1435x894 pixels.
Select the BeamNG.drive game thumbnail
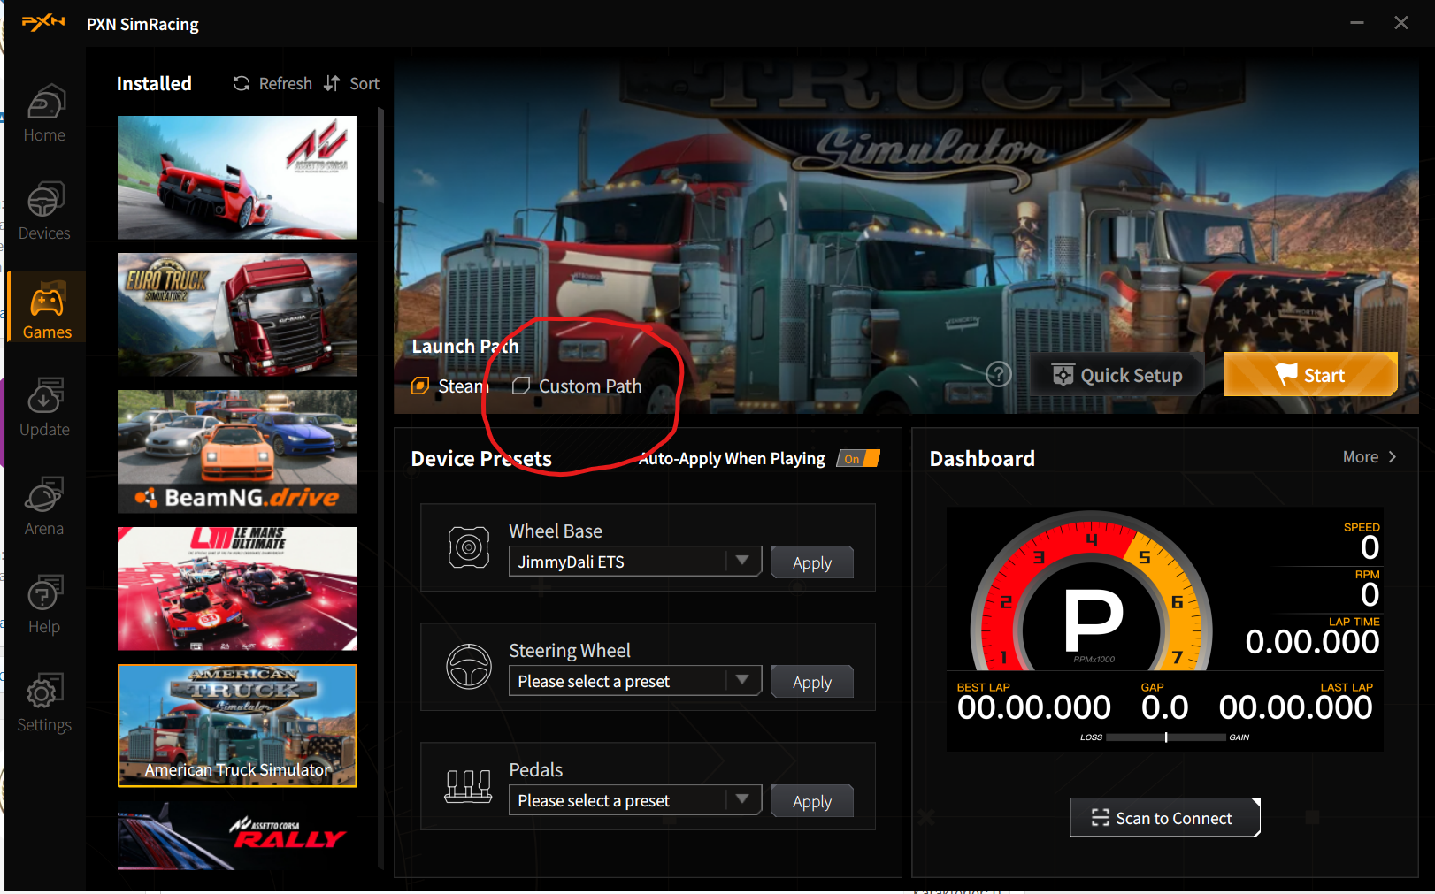click(237, 452)
